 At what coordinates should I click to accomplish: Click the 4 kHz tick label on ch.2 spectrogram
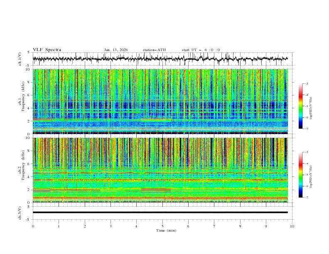click(29, 177)
